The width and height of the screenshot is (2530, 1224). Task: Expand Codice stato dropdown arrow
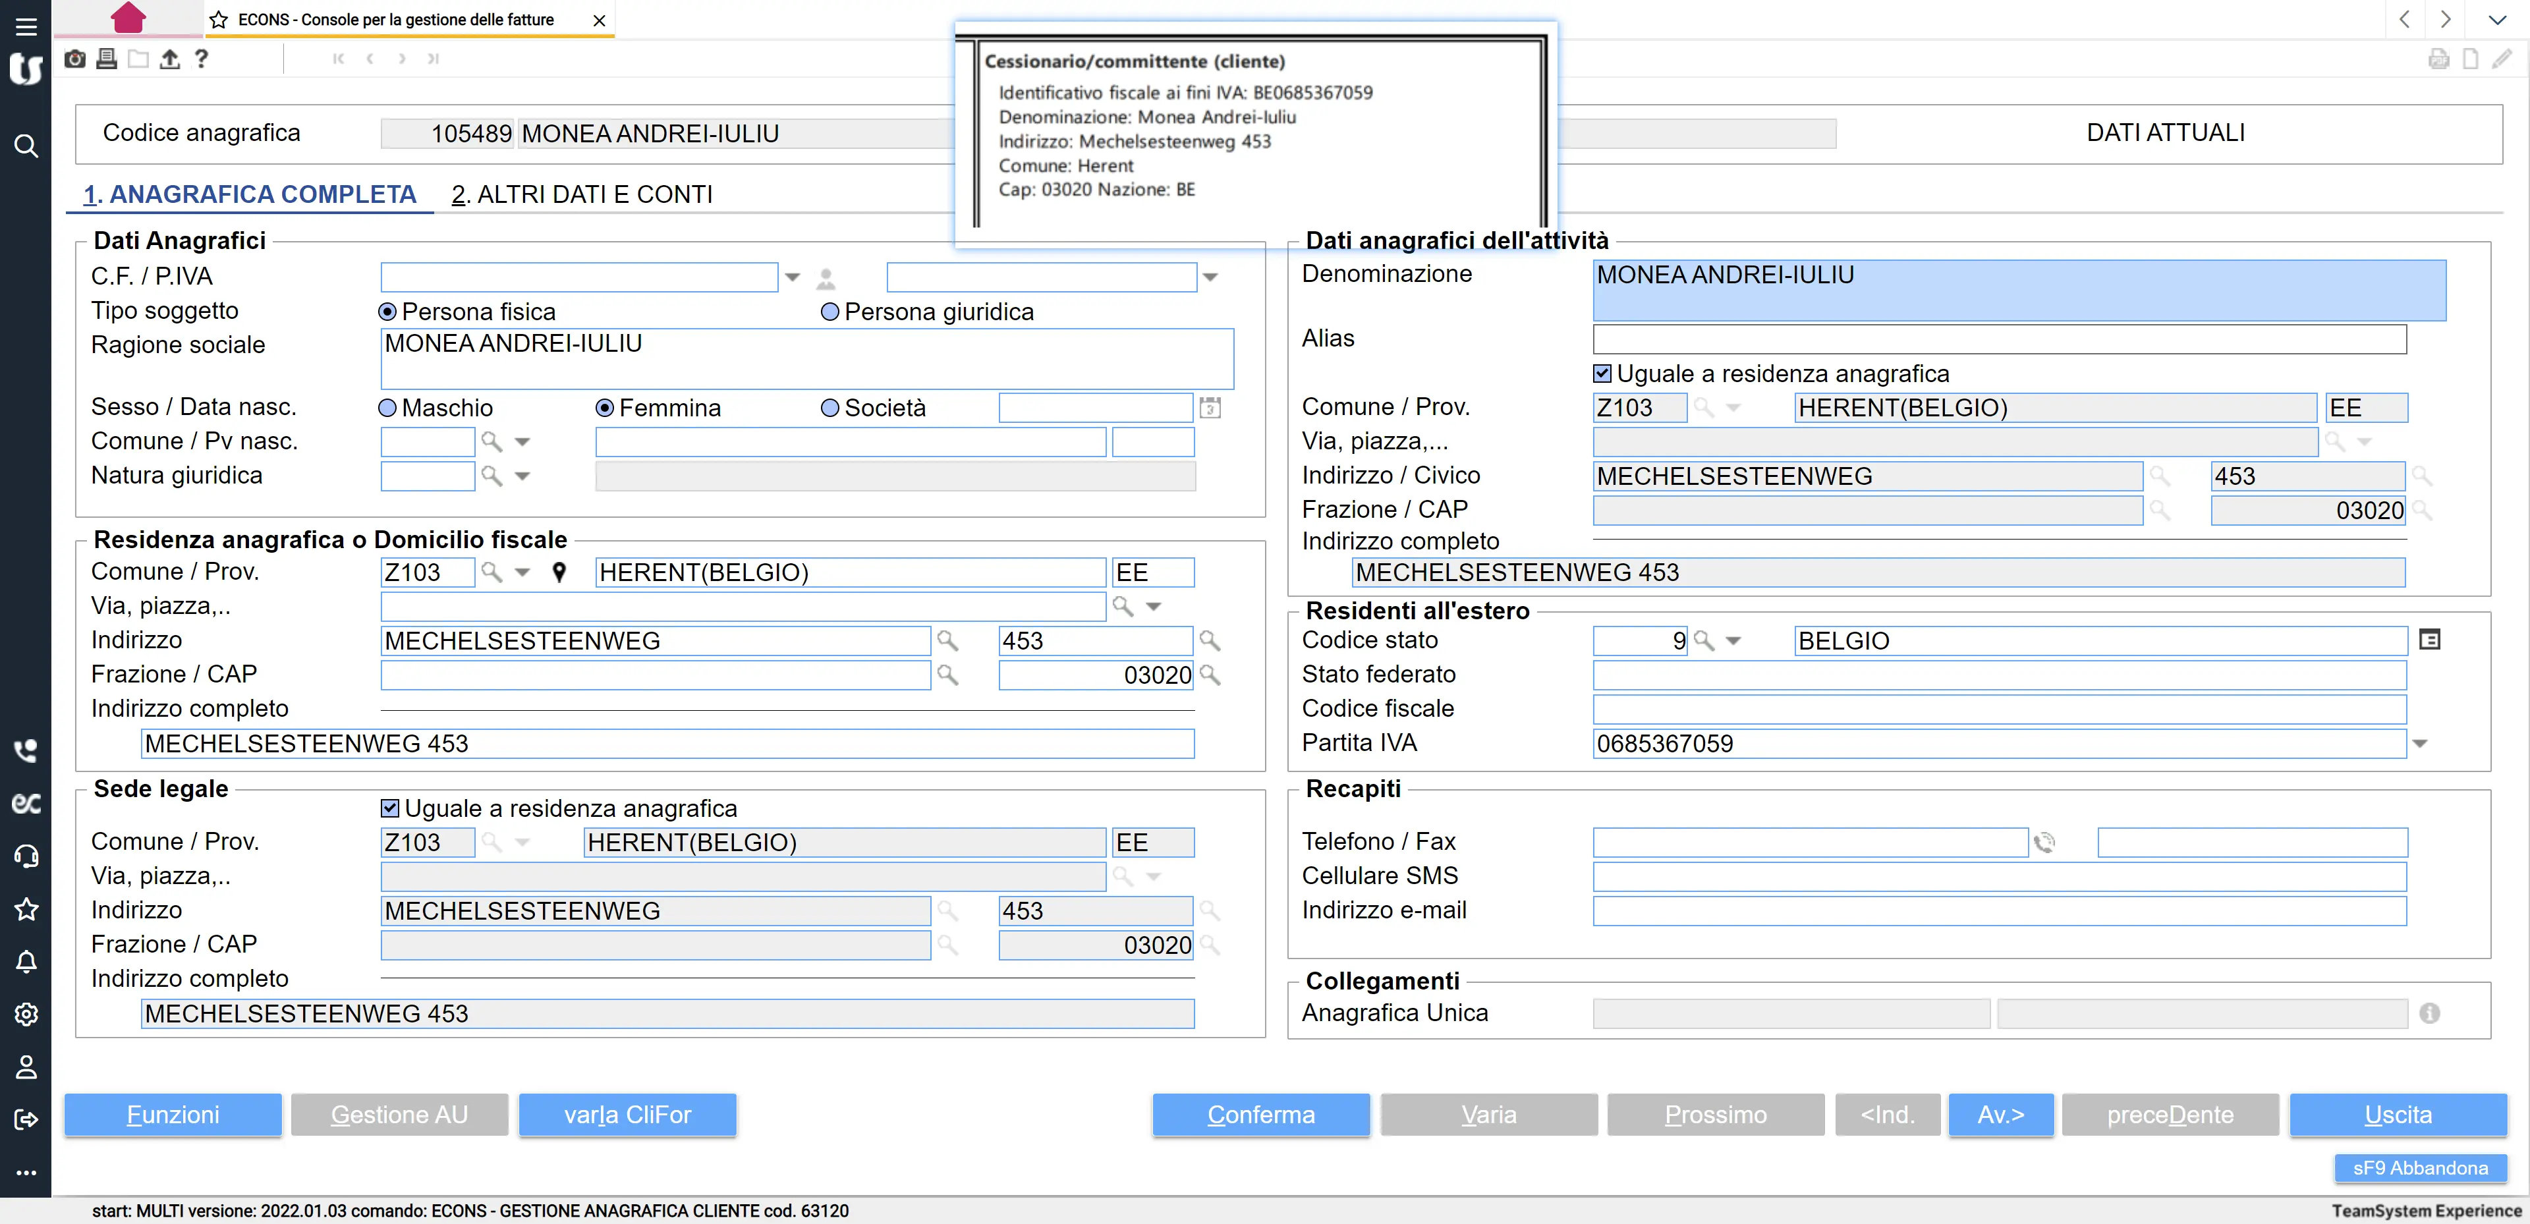(1733, 640)
